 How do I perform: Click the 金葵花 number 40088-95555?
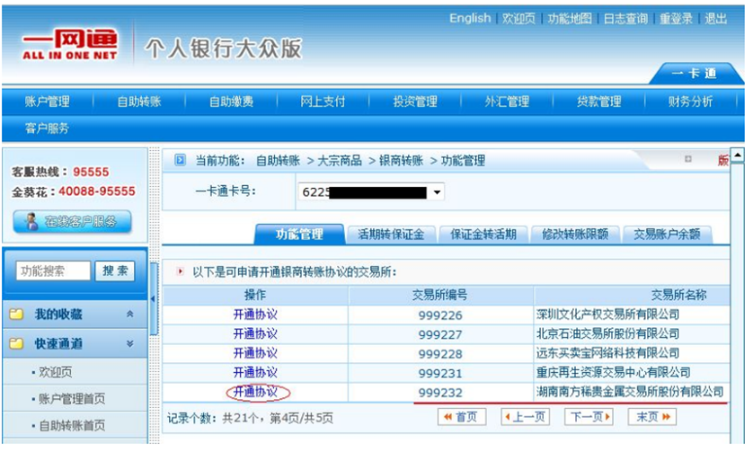(x=96, y=191)
